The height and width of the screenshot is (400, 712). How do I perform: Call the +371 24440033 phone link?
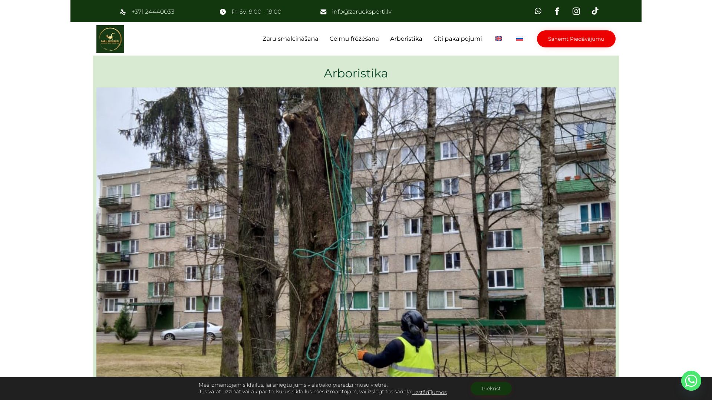tap(153, 12)
